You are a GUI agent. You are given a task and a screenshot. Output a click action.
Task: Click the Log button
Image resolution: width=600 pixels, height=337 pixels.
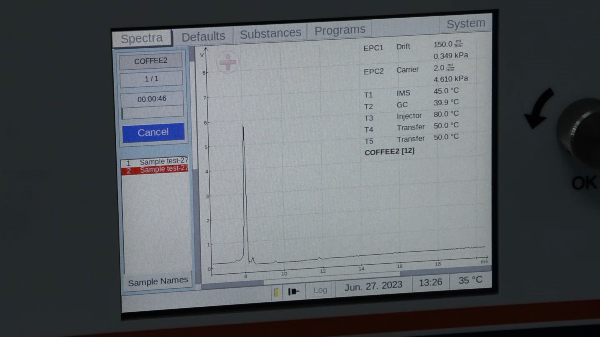[320, 290]
